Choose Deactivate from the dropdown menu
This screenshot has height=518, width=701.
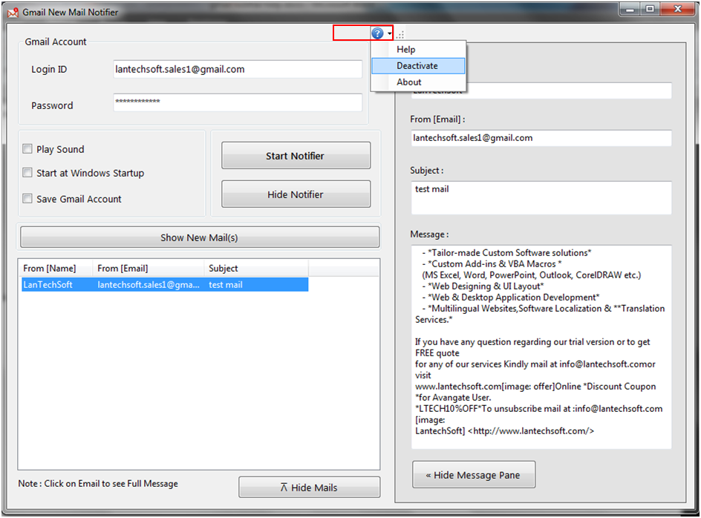418,66
